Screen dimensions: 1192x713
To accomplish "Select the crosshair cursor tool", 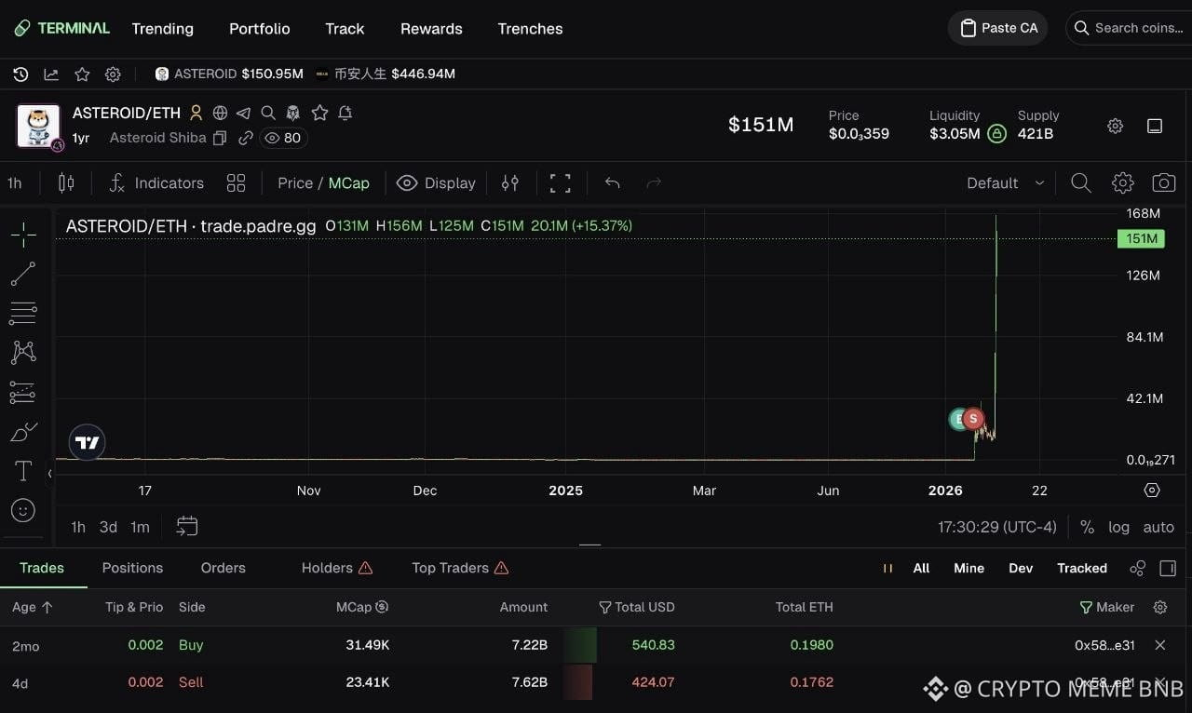I will pyautogui.click(x=23, y=235).
